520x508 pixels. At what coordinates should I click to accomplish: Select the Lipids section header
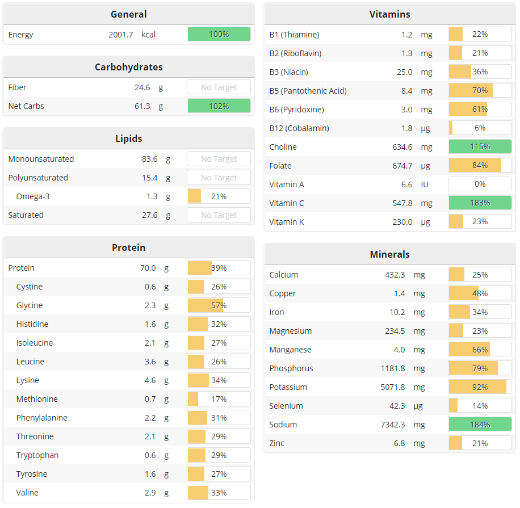pyautogui.click(x=129, y=138)
